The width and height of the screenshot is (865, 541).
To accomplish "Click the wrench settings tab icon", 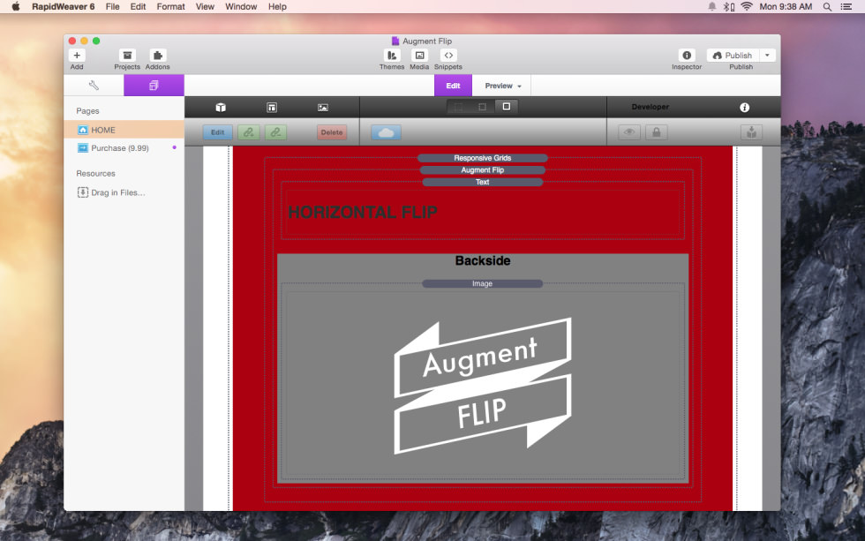I will (x=94, y=86).
